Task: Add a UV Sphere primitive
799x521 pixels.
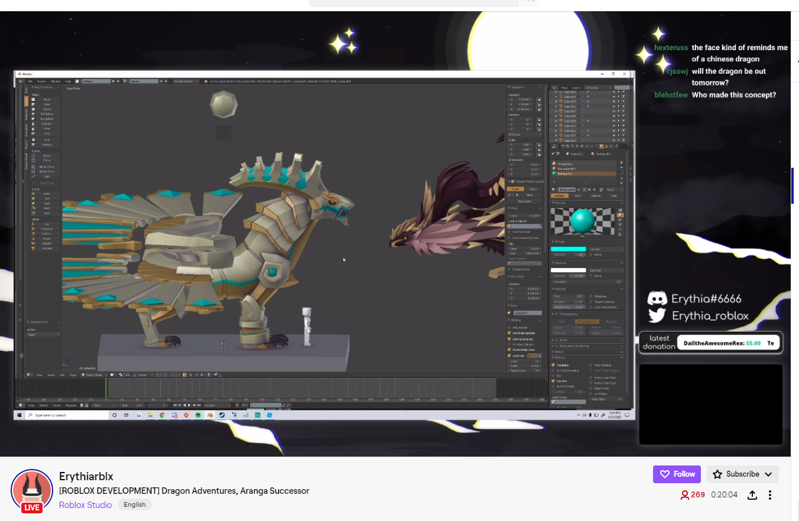Action: [x=46, y=114]
